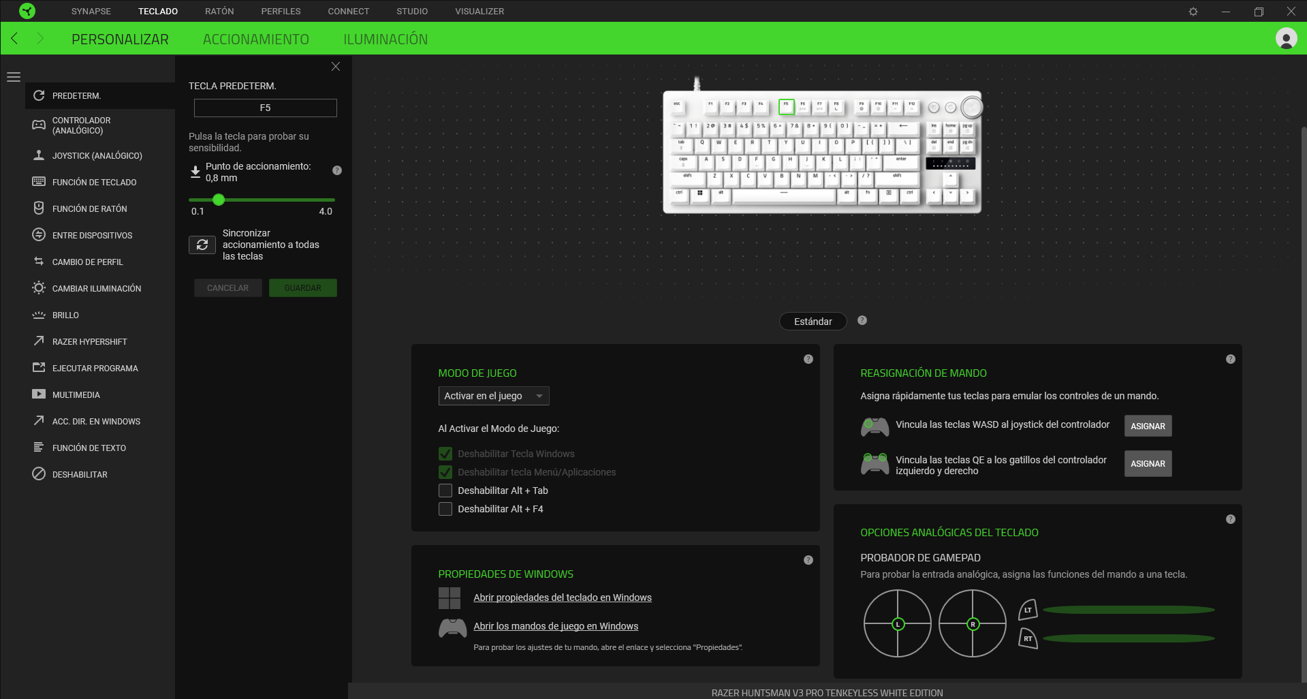The height and width of the screenshot is (699, 1307).
Task: Enable Deshabilitar Alt + Tab checkbox
Action: (445, 491)
